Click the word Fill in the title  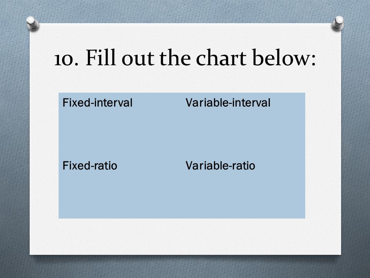[x=101, y=58]
